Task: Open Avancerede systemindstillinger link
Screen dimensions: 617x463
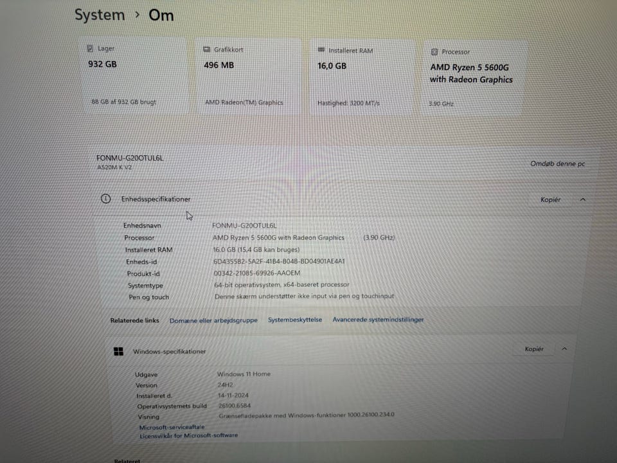Action: pos(378,320)
